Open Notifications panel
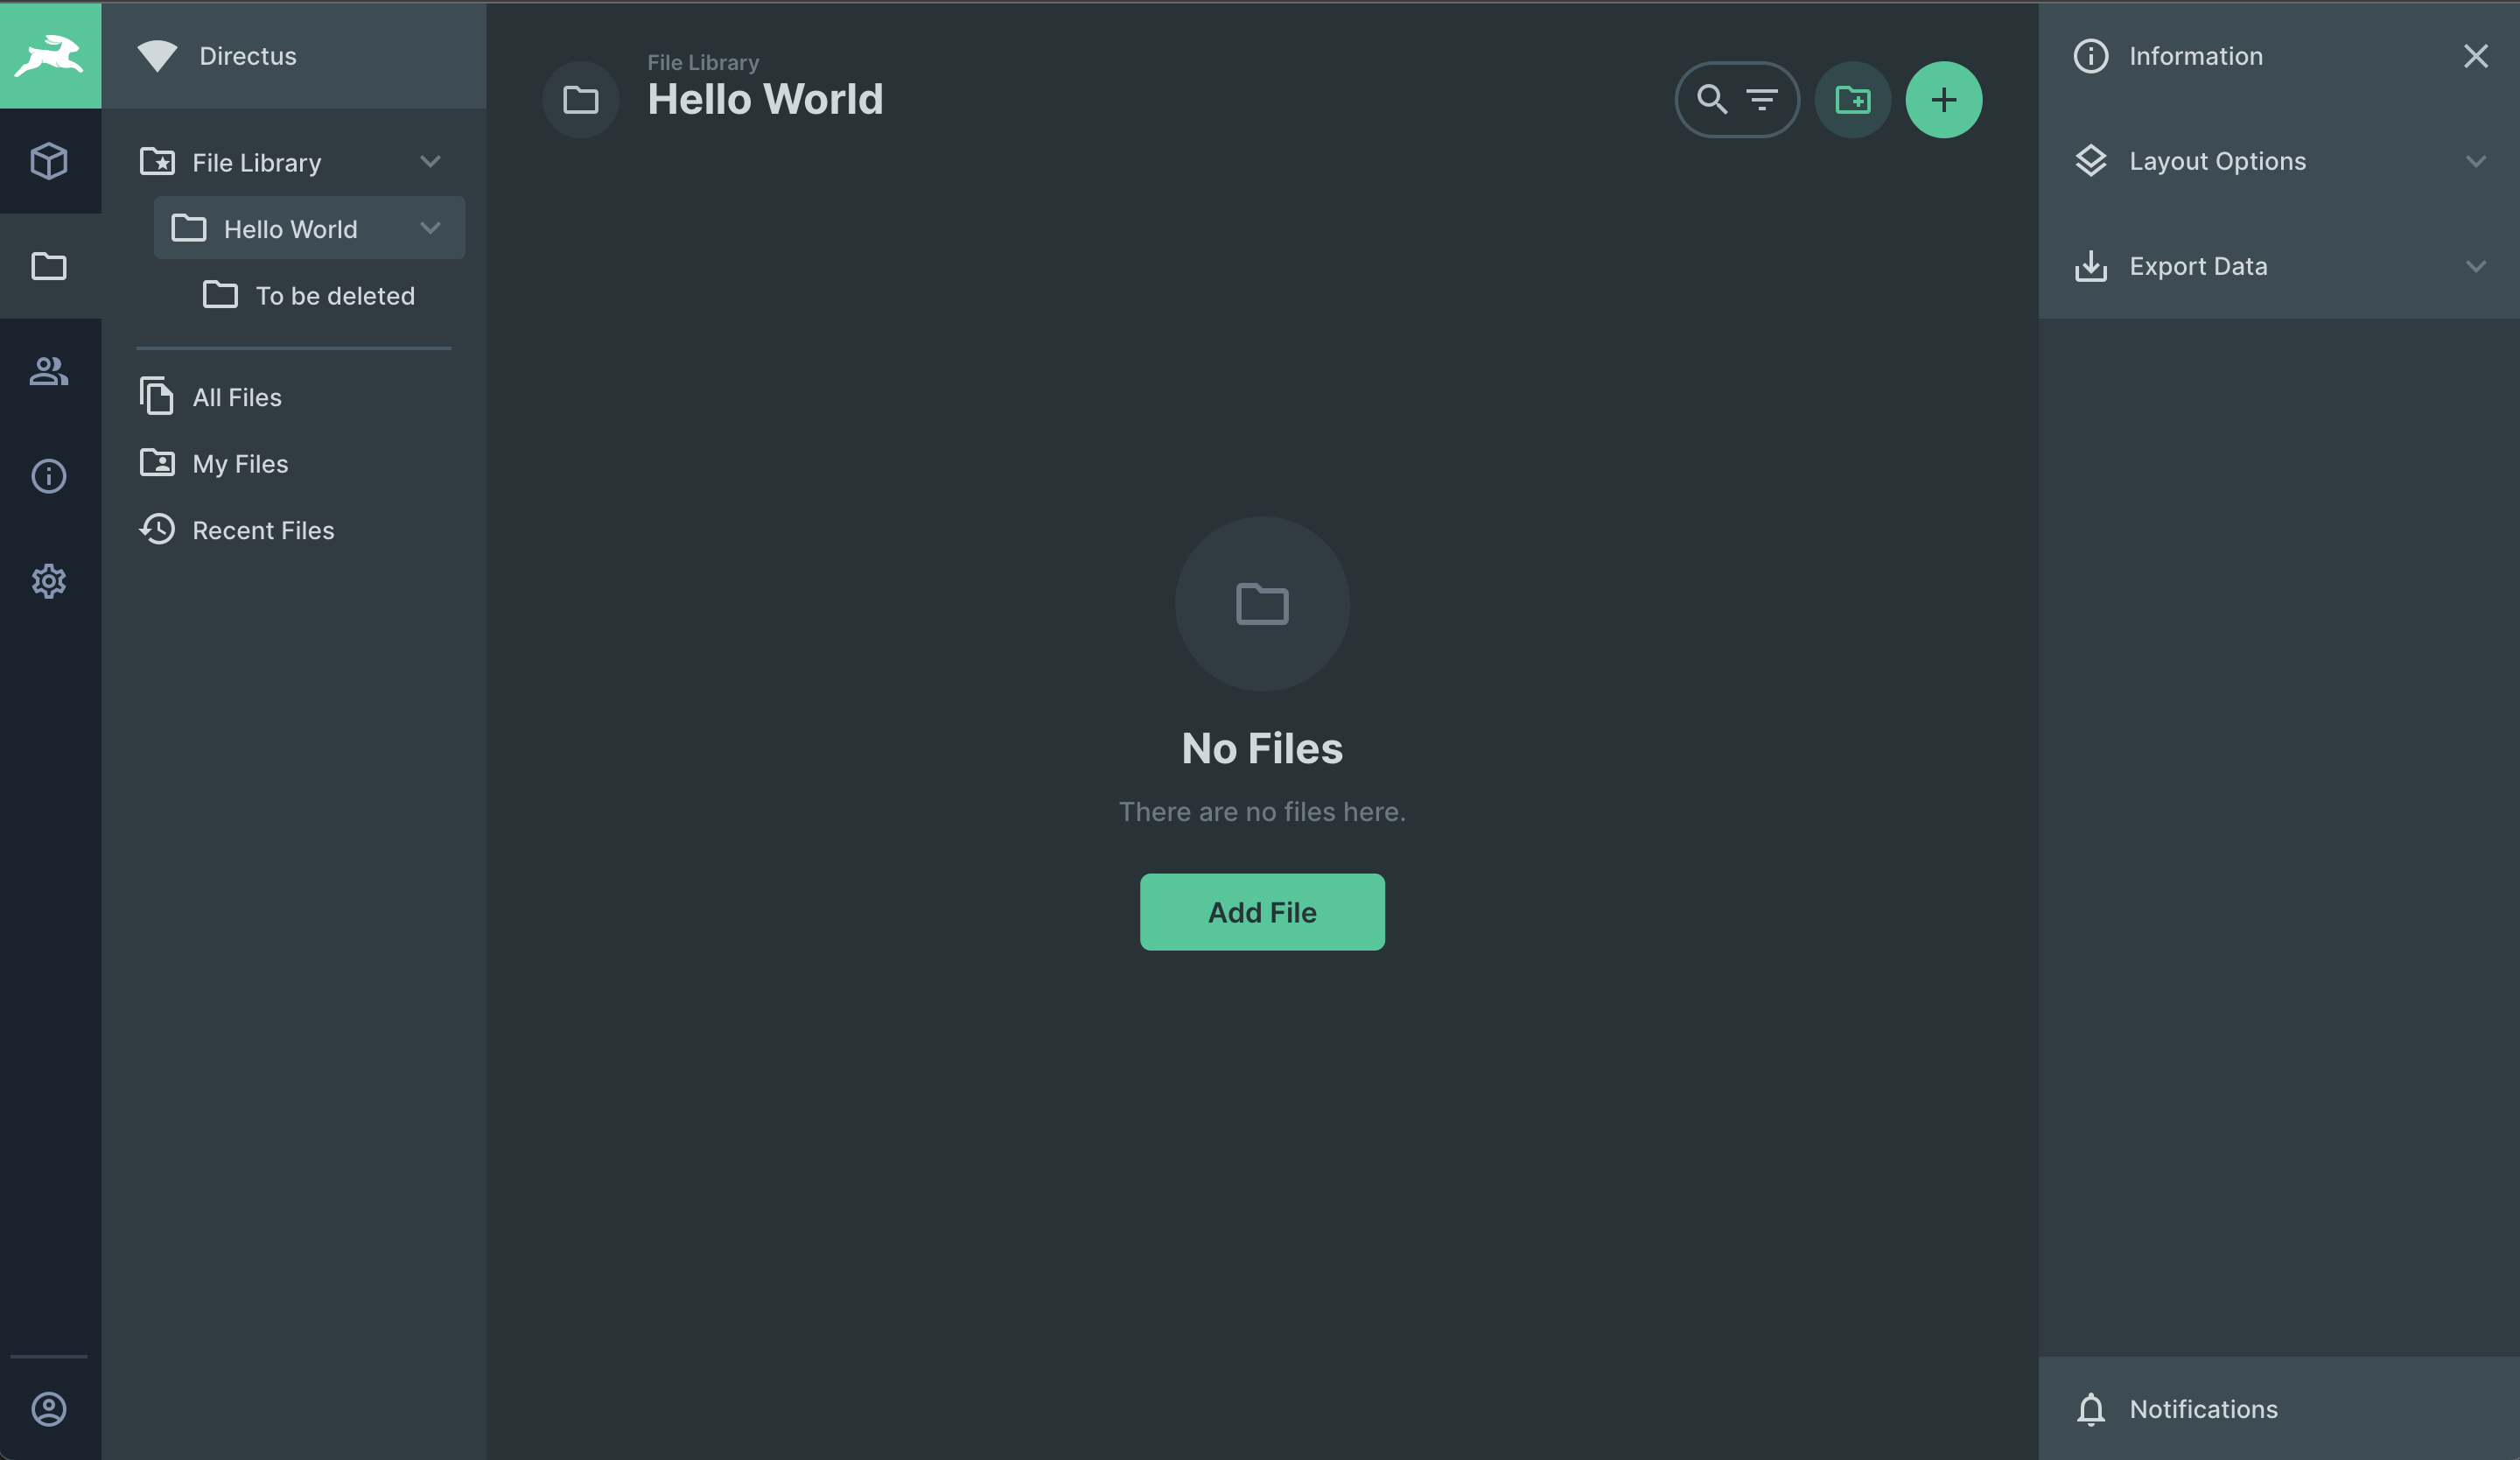Viewport: 2520px width, 1460px height. [2278, 1409]
